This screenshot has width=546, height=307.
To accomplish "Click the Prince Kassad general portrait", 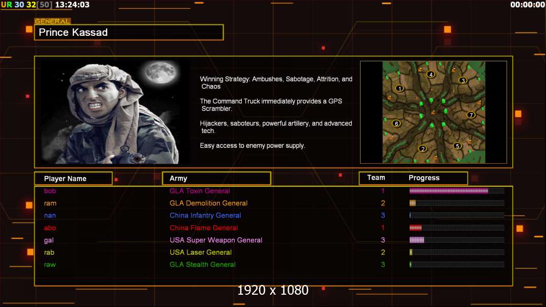I will 115,112.
